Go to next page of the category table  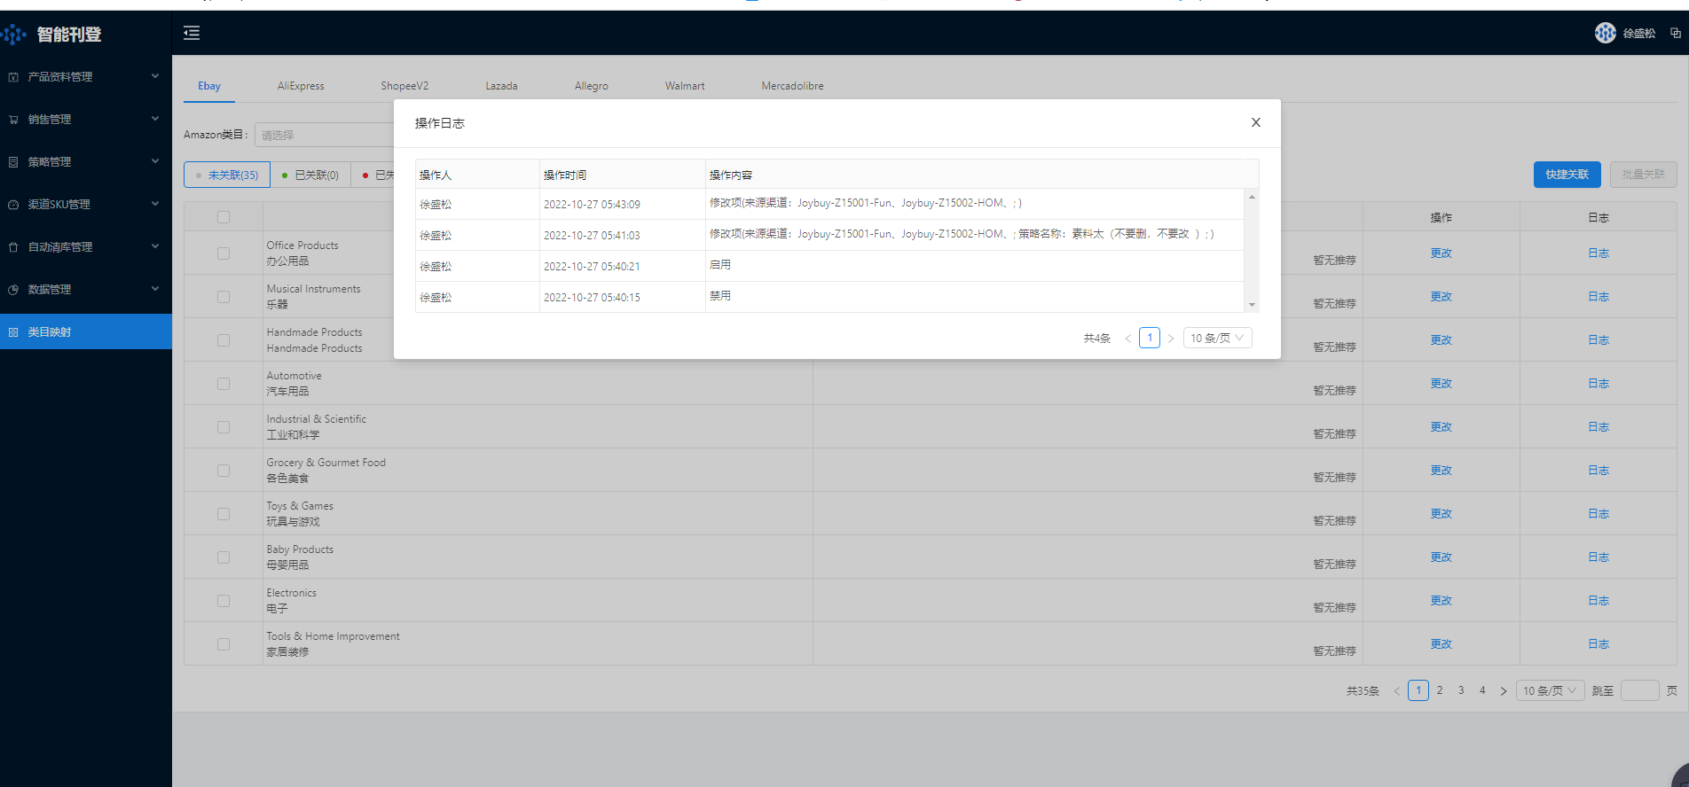click(x=1504, y=691)
